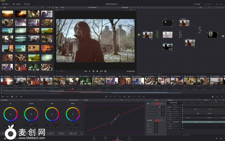Open the Curves palette icon
Screen dimensions: 225x141
[x=106, y=96]
